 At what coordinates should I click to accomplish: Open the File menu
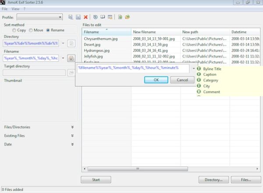point(5,9)
